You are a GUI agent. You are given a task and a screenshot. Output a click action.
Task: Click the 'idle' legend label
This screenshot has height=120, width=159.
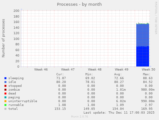12,82
